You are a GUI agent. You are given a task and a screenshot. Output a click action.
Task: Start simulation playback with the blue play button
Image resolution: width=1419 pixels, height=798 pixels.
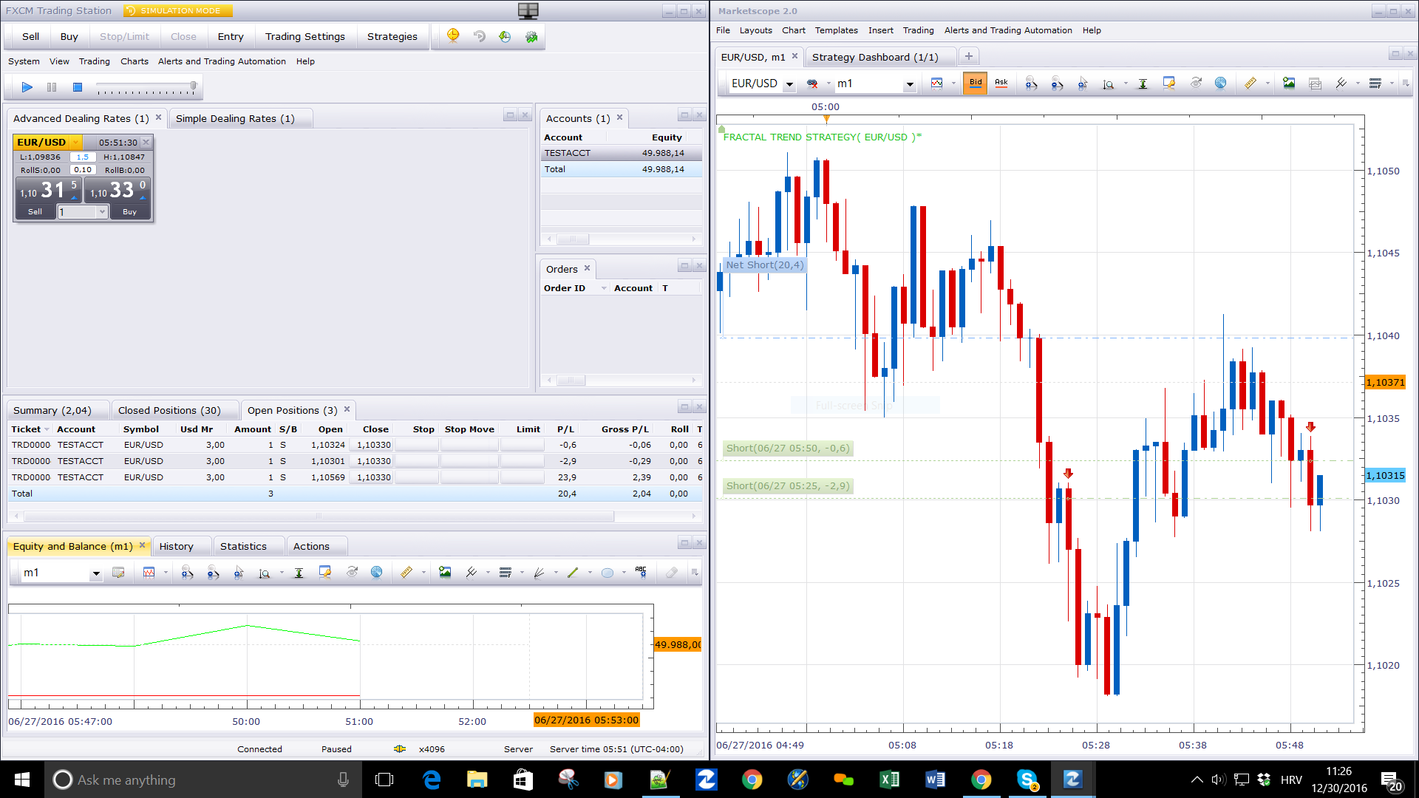tap(27, 87)
